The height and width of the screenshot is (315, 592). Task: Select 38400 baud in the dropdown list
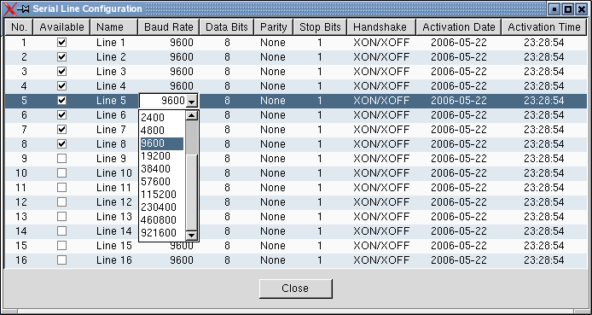(162, 169)
